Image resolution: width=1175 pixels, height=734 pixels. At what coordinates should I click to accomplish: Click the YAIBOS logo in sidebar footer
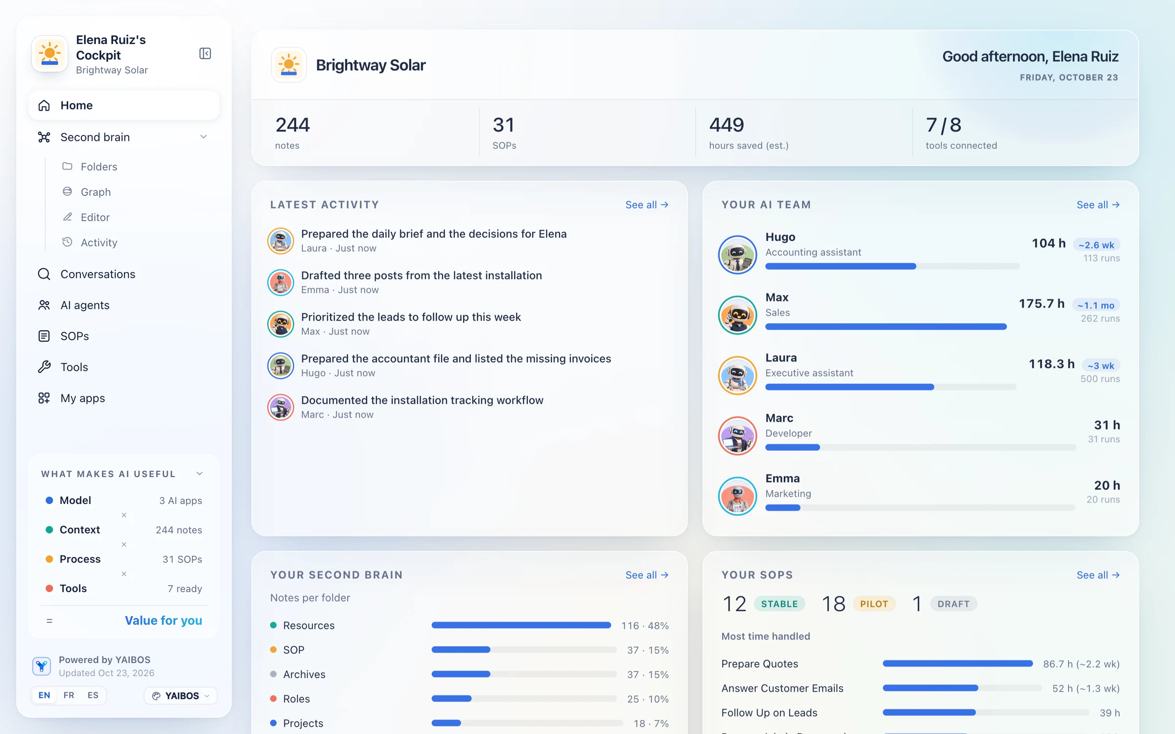pos(42,666)
